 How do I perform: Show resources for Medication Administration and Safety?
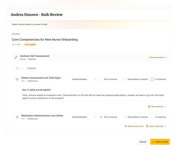[134, 126]
